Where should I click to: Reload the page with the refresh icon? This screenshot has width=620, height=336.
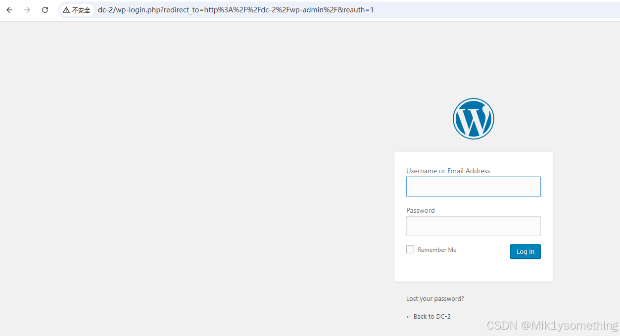click(45, 10)
